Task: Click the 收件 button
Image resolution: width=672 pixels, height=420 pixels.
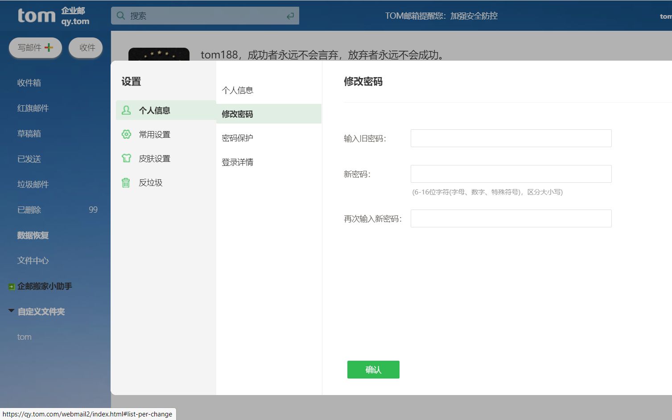Action: [86, 48]
